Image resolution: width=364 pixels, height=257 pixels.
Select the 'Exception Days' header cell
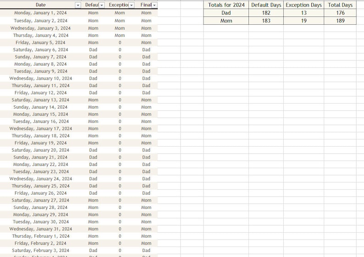[x=303, y=5]
